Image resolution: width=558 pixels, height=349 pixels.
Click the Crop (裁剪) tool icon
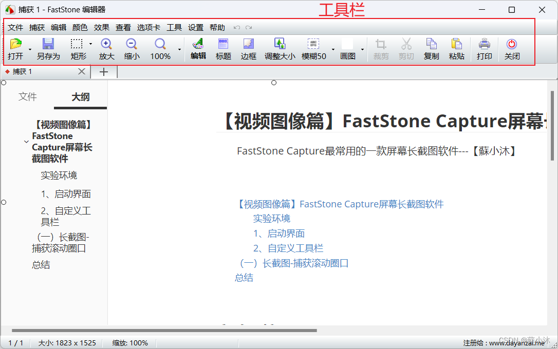(381, 44)
